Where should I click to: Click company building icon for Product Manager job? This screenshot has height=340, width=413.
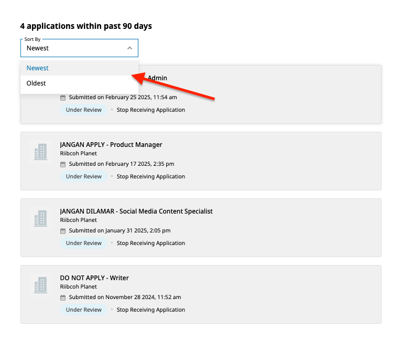pos(40,152)
